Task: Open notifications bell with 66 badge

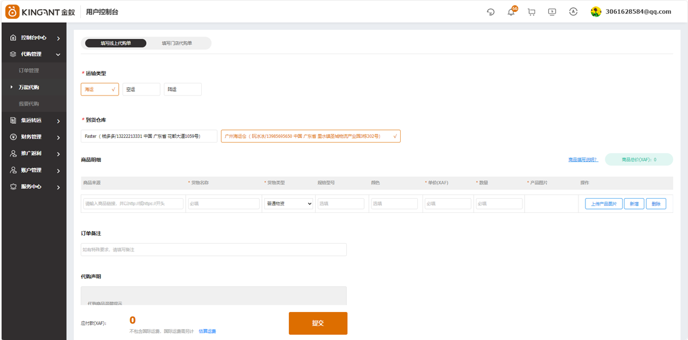Action: click(511, 12)
